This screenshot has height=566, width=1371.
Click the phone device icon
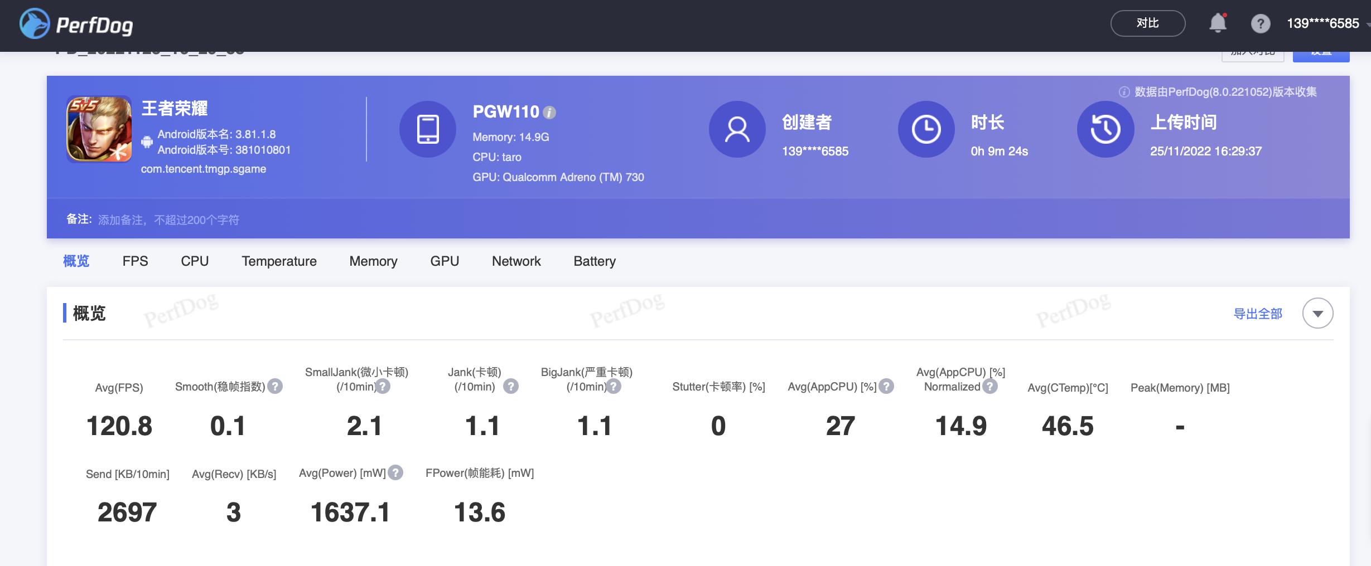tap(428, 129)
